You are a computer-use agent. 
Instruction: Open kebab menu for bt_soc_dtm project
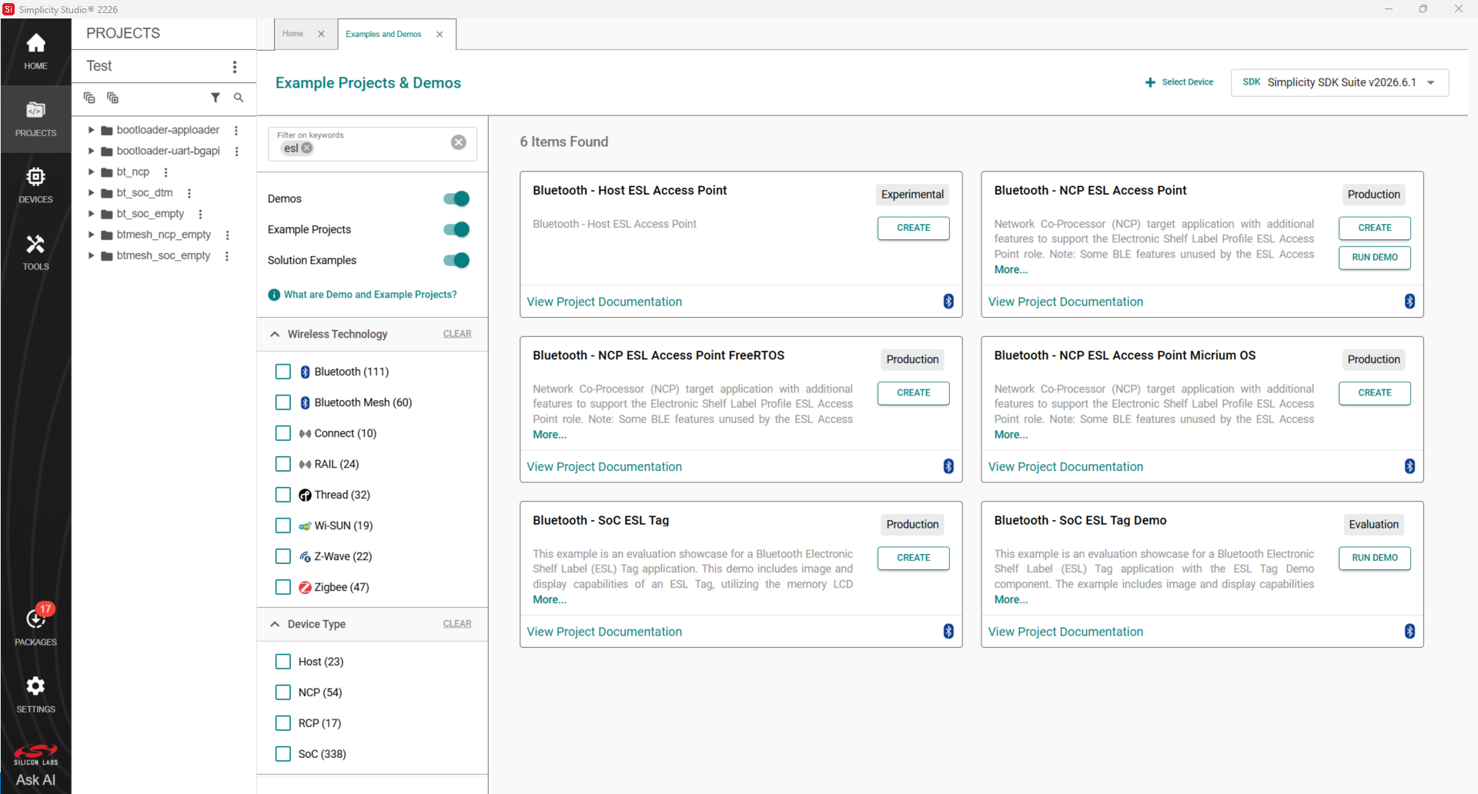click(x=189, y=194)
